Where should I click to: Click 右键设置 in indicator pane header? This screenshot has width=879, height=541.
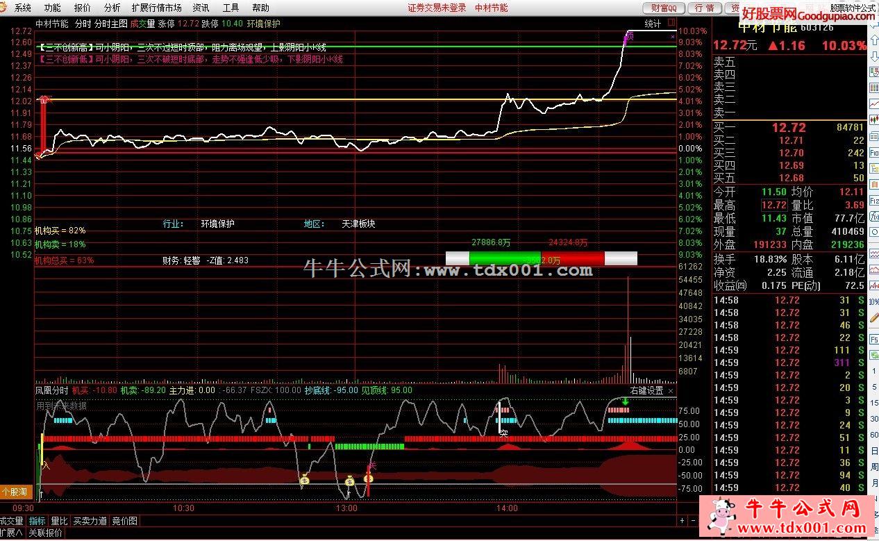coord(646,390)
